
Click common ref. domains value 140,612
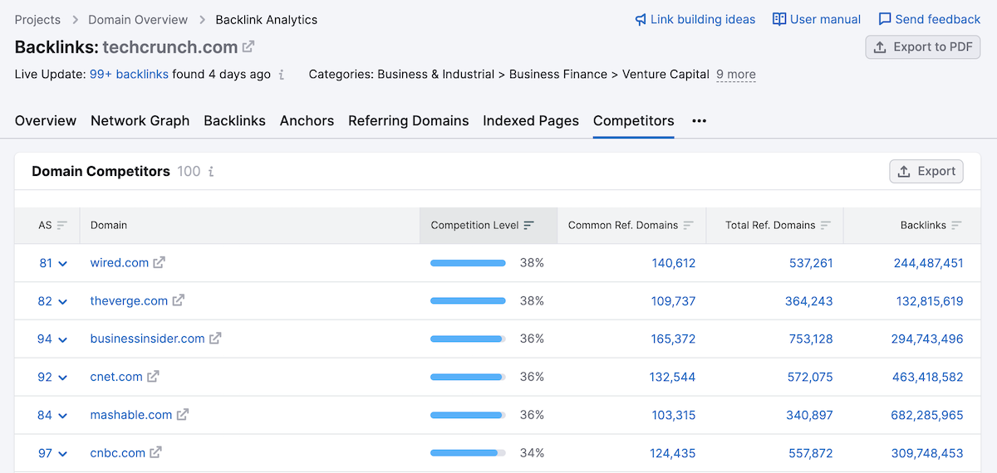(x=673, y=263)
